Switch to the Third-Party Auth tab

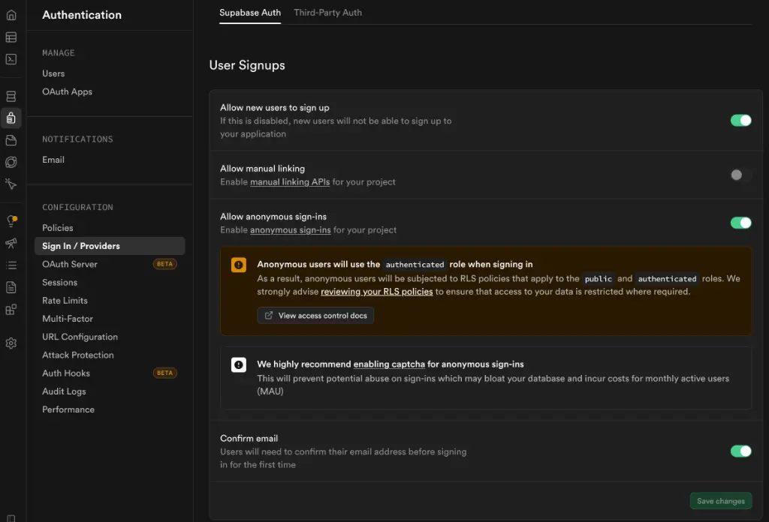coord(327,13)
